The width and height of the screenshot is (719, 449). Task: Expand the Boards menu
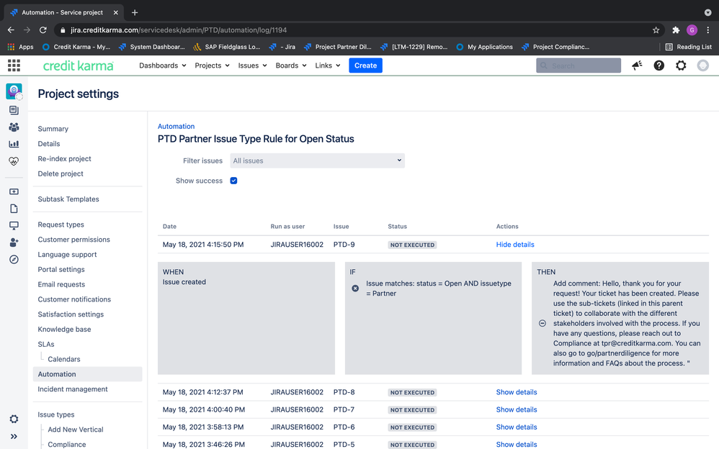pyautogui.click(x=291, y=65)
